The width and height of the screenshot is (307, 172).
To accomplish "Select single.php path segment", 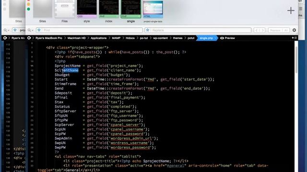I will coord(206,38).
